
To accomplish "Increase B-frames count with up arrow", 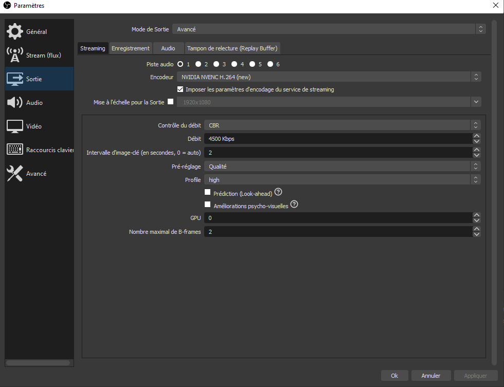I will click(477, 229).
